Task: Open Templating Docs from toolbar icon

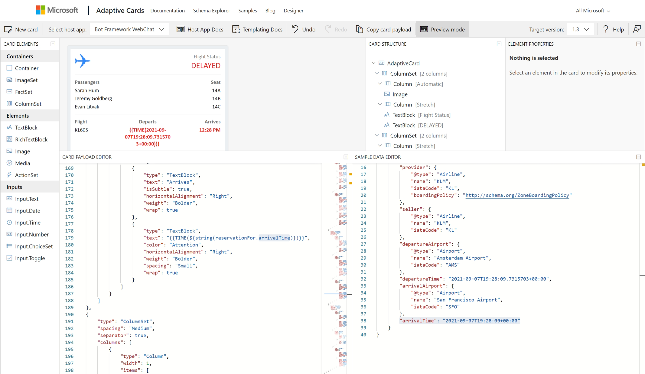Action: click(236, 29)
